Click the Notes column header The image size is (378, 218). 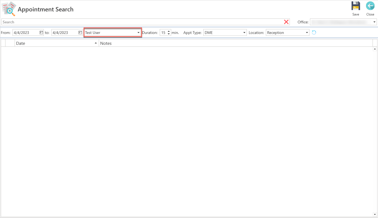[x=236, y=43]
